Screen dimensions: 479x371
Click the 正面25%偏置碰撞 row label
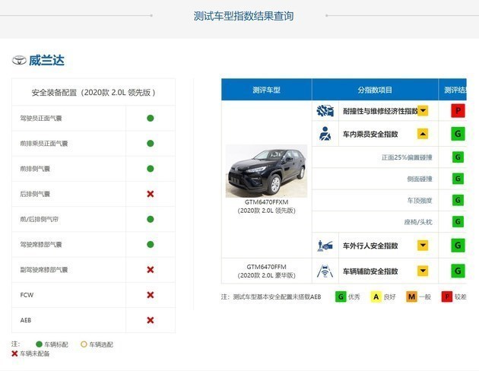pos(407,157)
